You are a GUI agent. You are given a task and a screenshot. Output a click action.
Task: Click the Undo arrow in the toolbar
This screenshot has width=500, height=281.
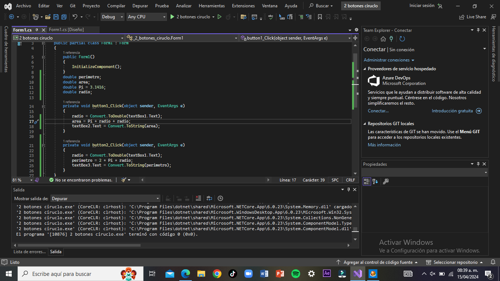[x=75, y=17]
